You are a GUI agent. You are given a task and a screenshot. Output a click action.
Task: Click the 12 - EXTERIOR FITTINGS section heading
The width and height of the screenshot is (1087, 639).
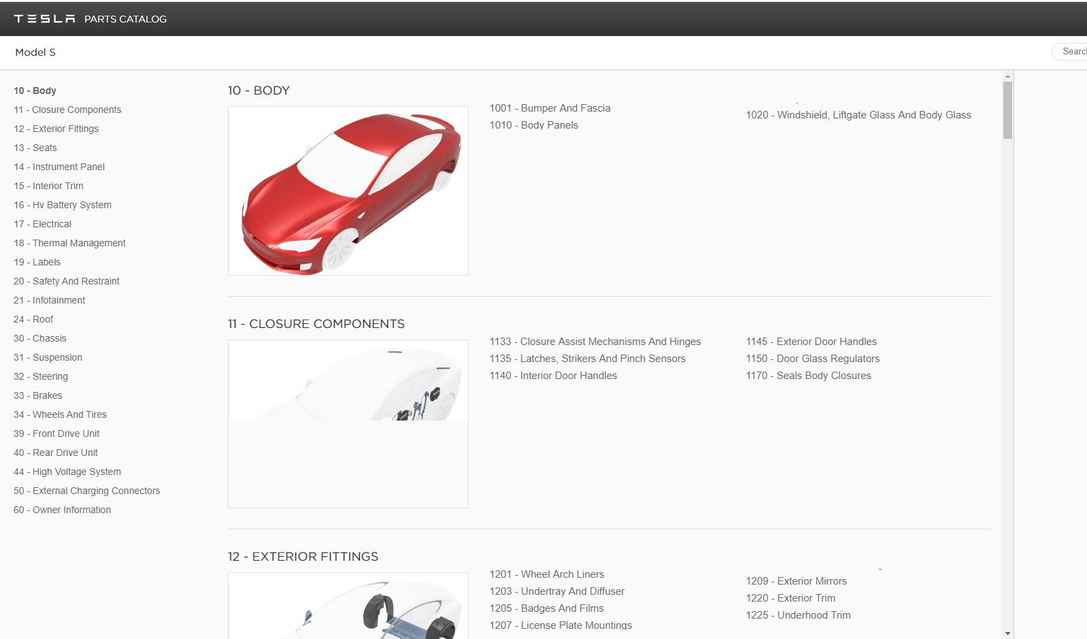pos(303,557)
